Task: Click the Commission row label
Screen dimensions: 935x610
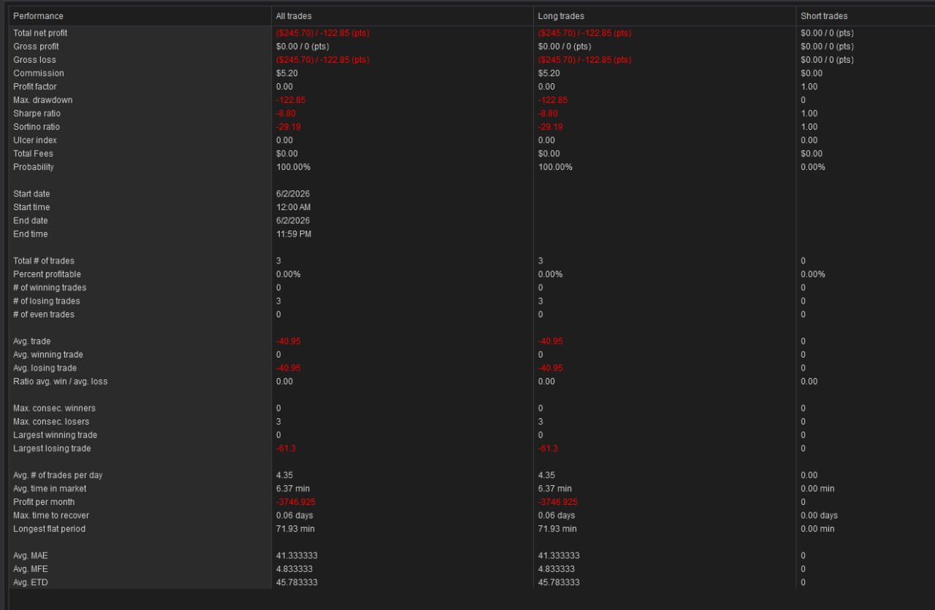Action: (39, 73)
